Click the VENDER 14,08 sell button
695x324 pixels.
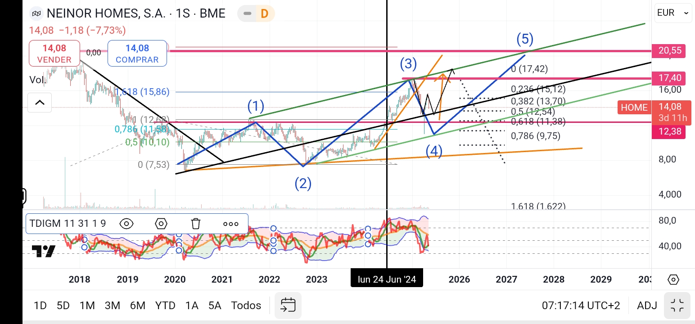(54, 53)
